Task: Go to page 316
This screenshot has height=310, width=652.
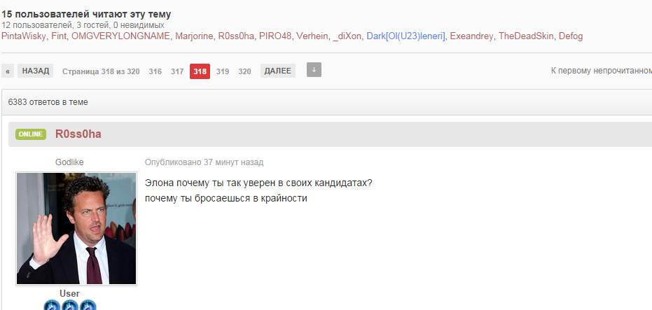Action: pyautogui.click(x=155, y=71)
